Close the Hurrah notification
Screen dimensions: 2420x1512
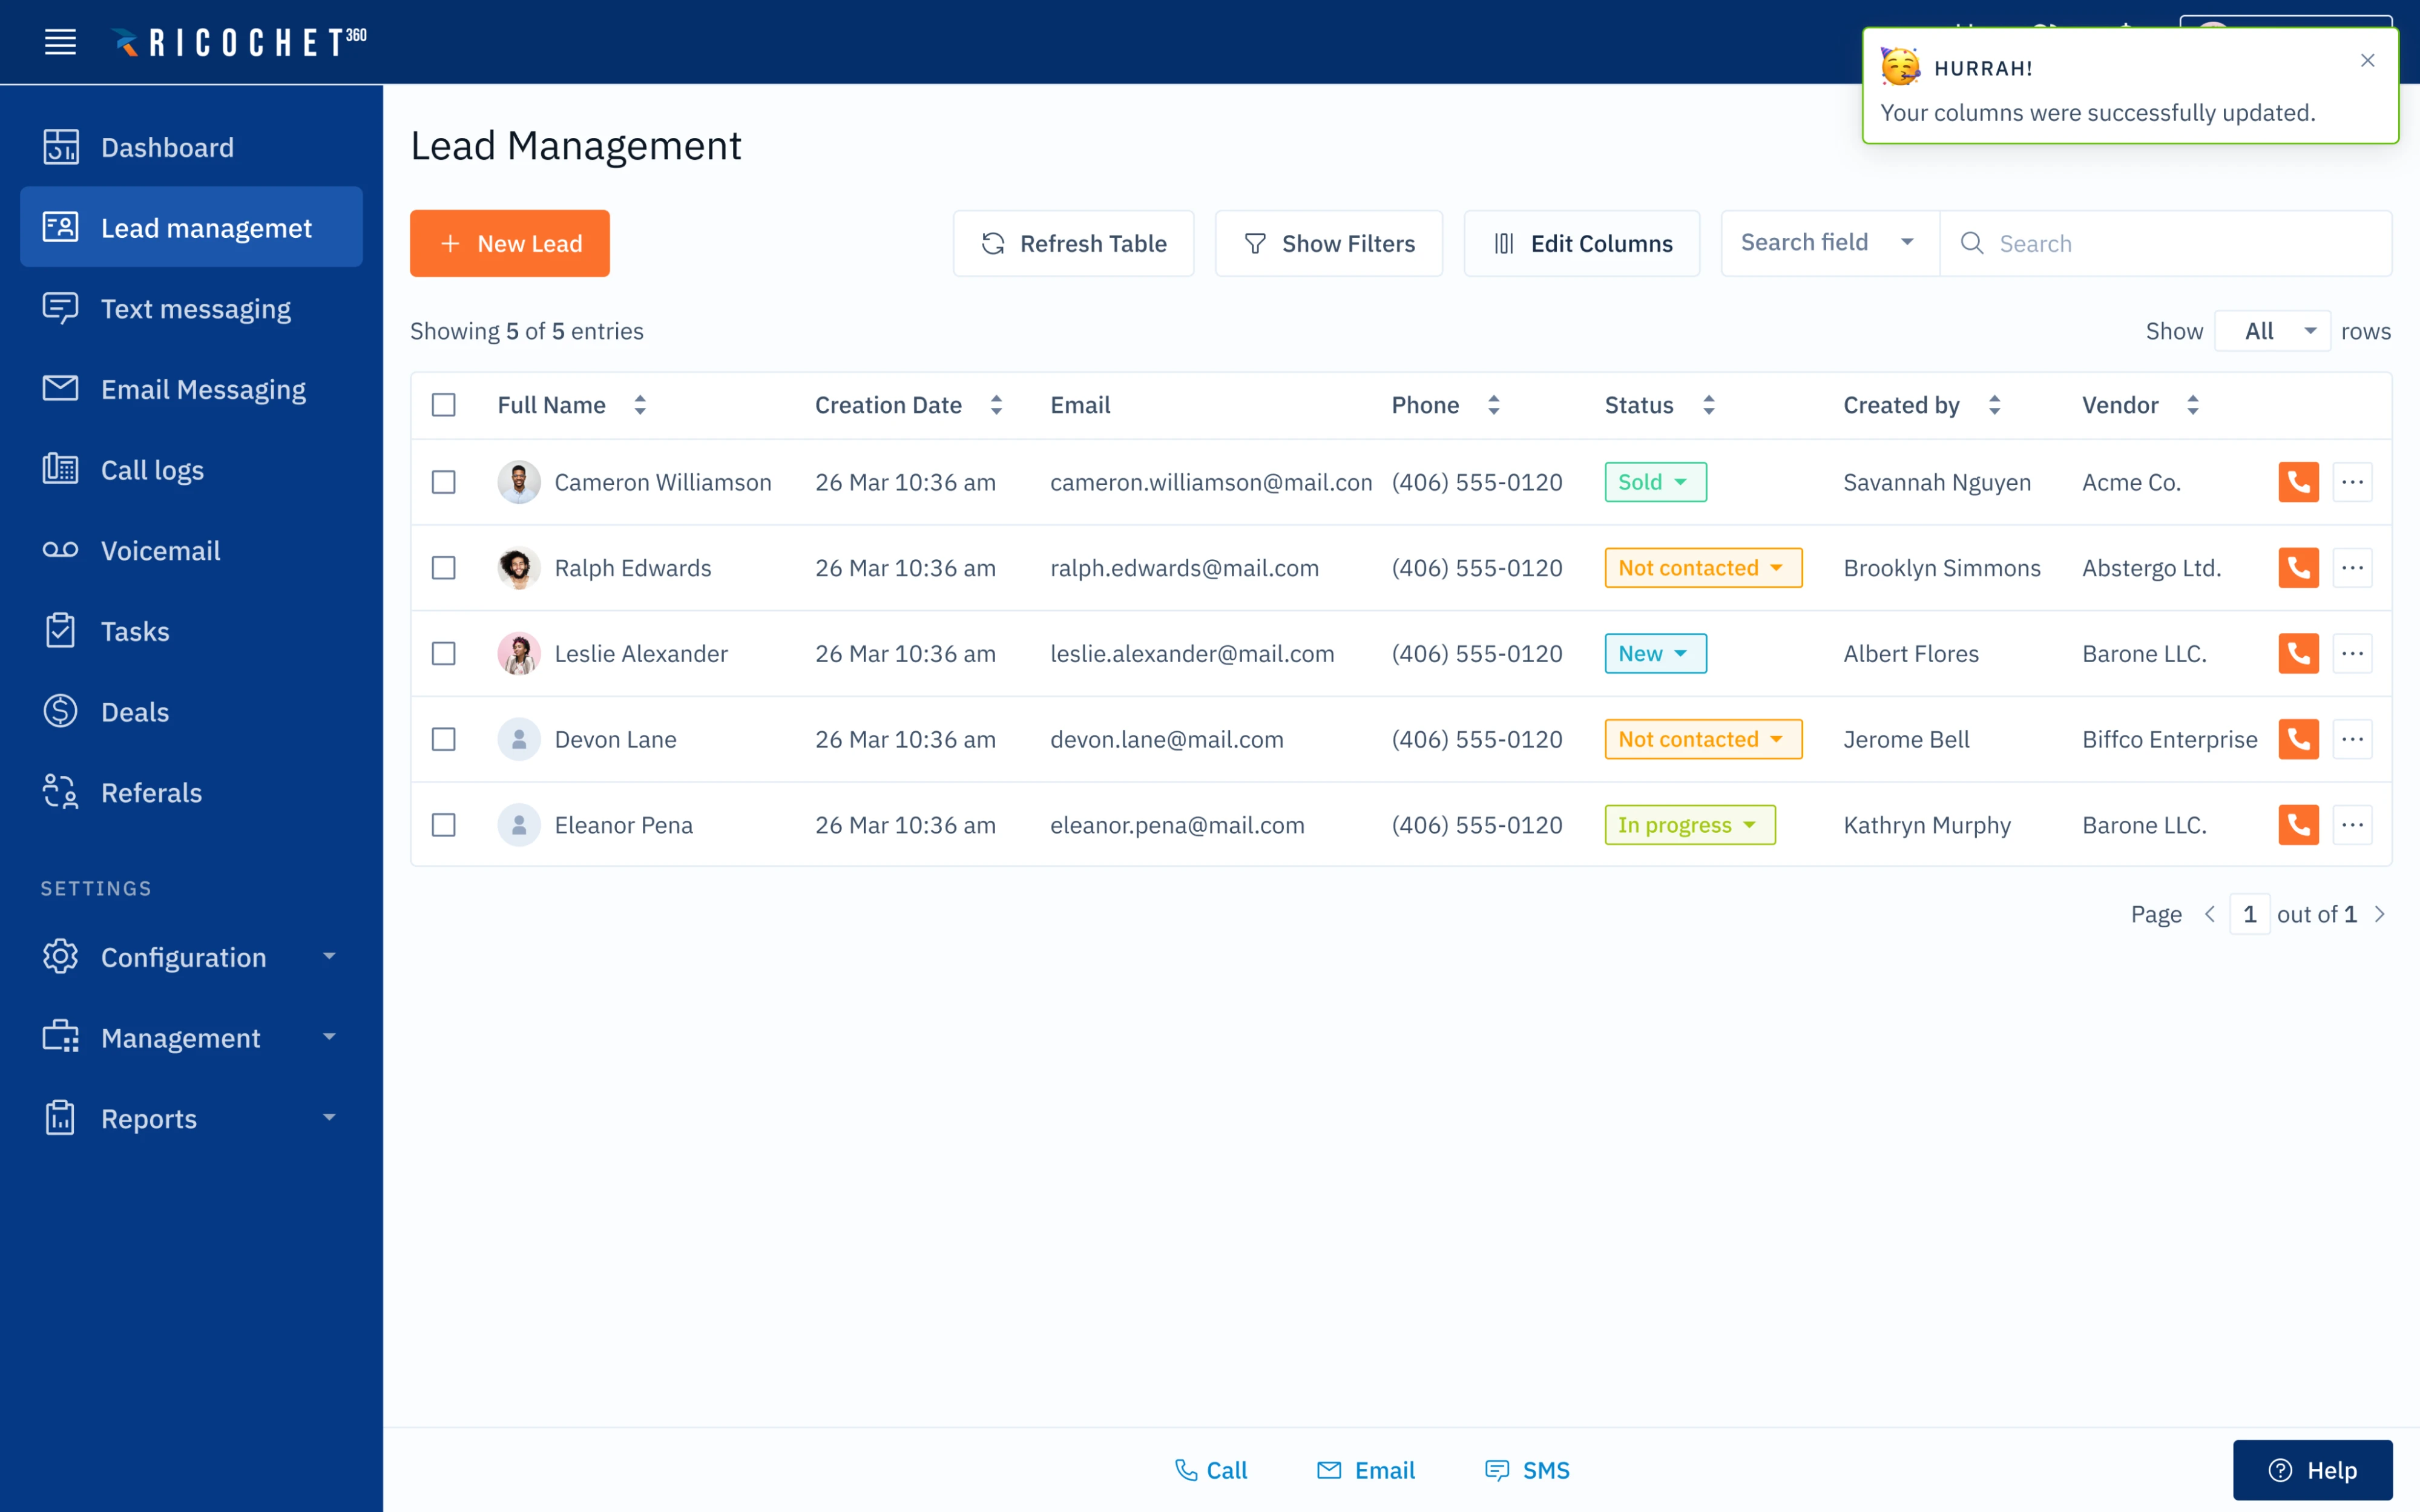[x=2367, y=61]
